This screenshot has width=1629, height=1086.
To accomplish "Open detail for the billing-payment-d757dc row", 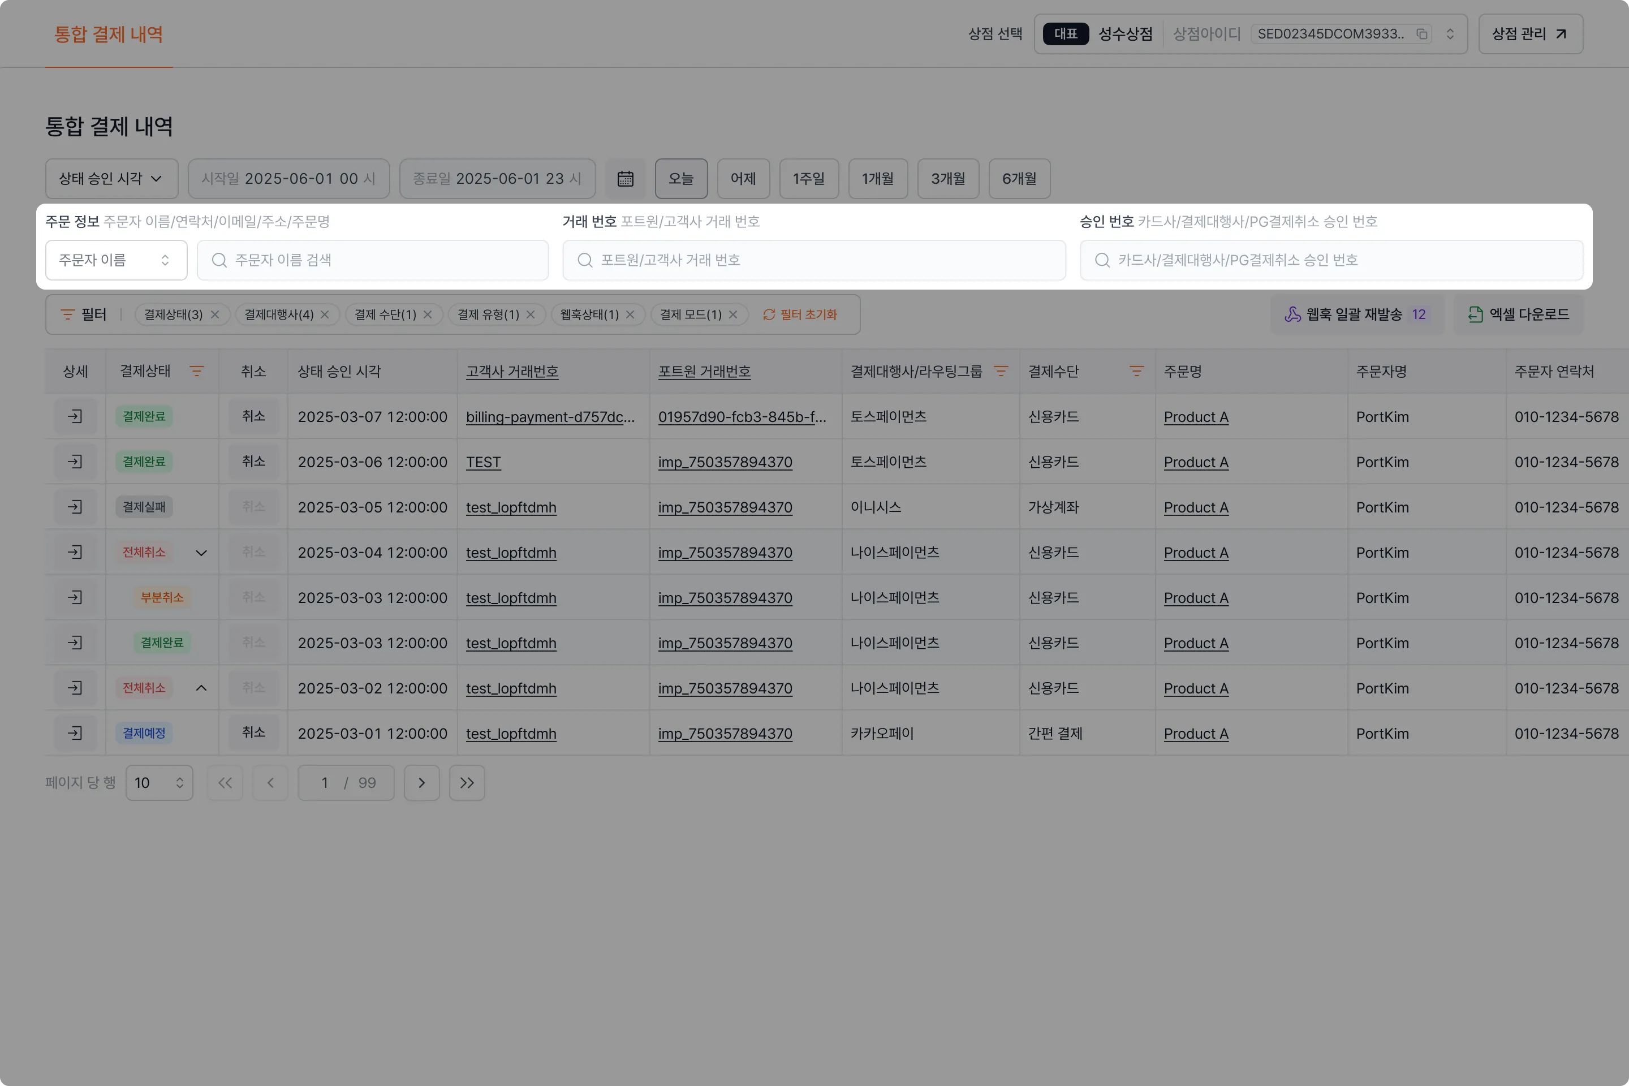I will [x=75, y=416].
